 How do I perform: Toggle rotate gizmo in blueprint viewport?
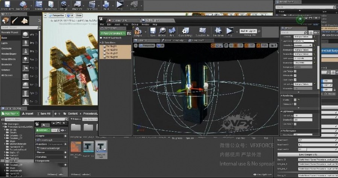pyautogui.click(x=217, y=45)
